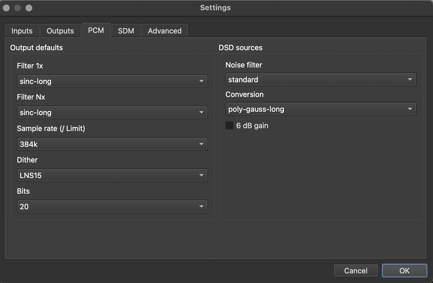The image size is (433, 283).
Task: Open the Advanced settings tab
Action: tap(165, 31)
